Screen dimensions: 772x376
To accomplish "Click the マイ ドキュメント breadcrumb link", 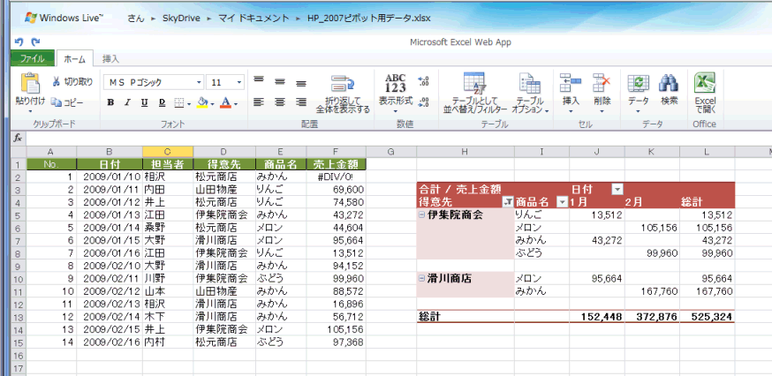I will click(248, 17).
